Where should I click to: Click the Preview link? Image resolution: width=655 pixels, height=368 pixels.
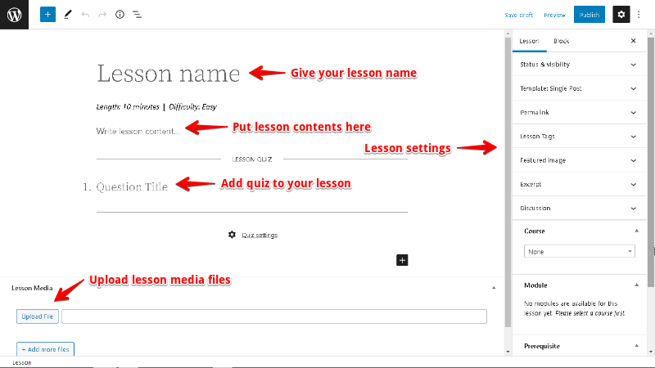click(x=554, y=15)
